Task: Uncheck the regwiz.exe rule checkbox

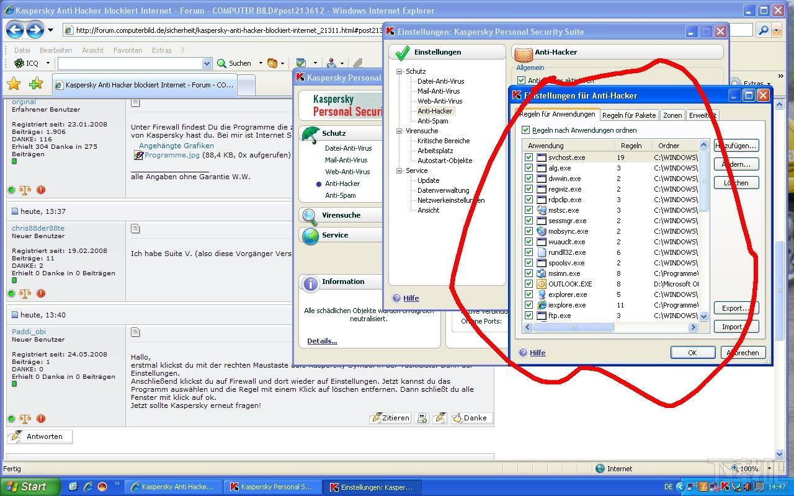Action: (529, 189)
